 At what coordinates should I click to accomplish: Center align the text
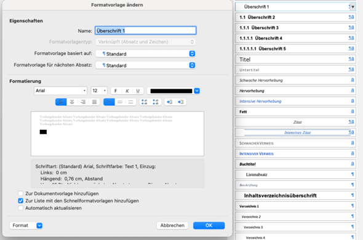pyautogui.click(x=72, y=102)
